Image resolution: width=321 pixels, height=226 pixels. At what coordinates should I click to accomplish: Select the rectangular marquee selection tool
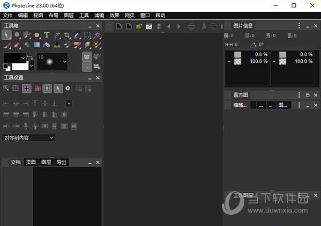point(87,35)
